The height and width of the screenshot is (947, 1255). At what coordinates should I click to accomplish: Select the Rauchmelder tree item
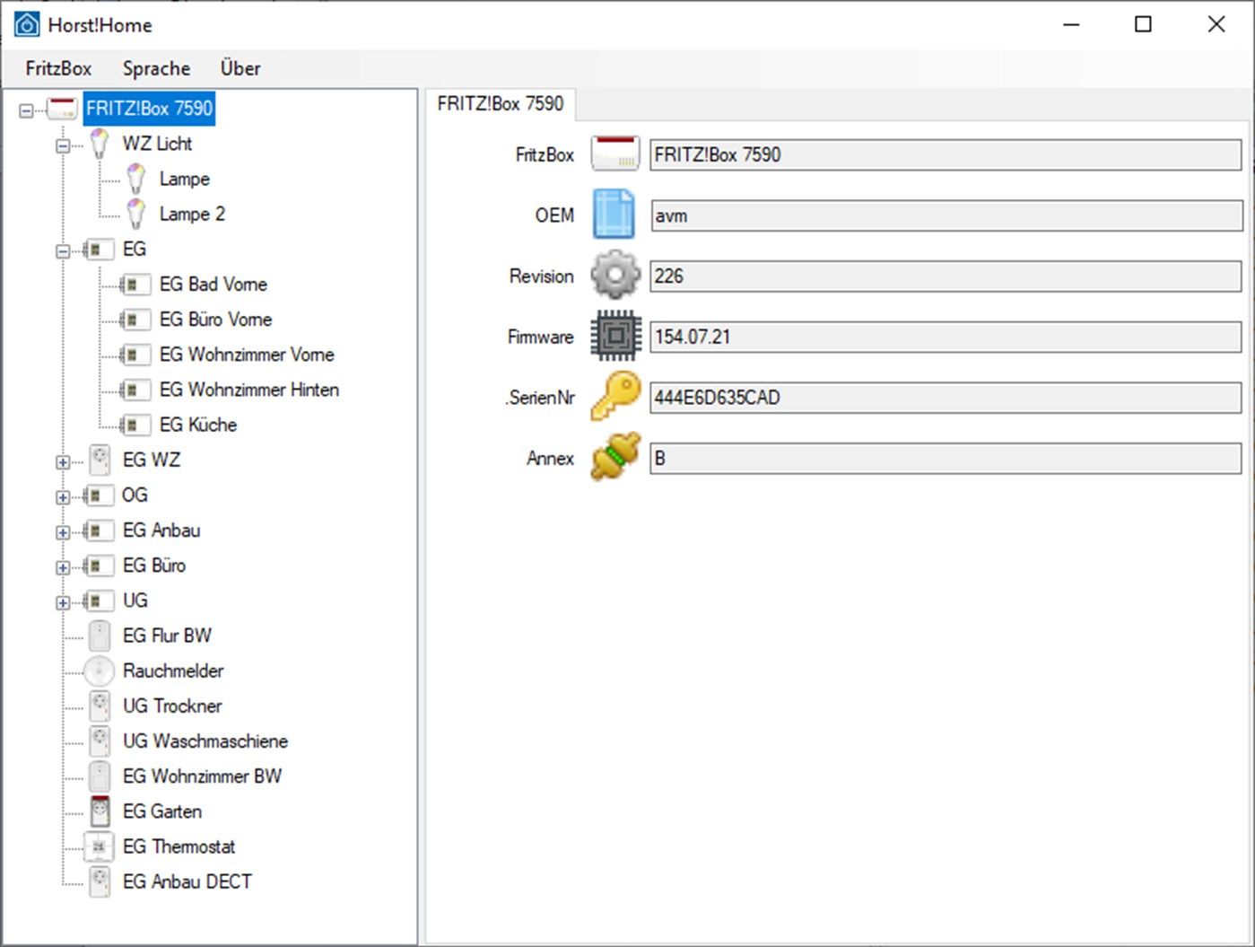[173, 671]
